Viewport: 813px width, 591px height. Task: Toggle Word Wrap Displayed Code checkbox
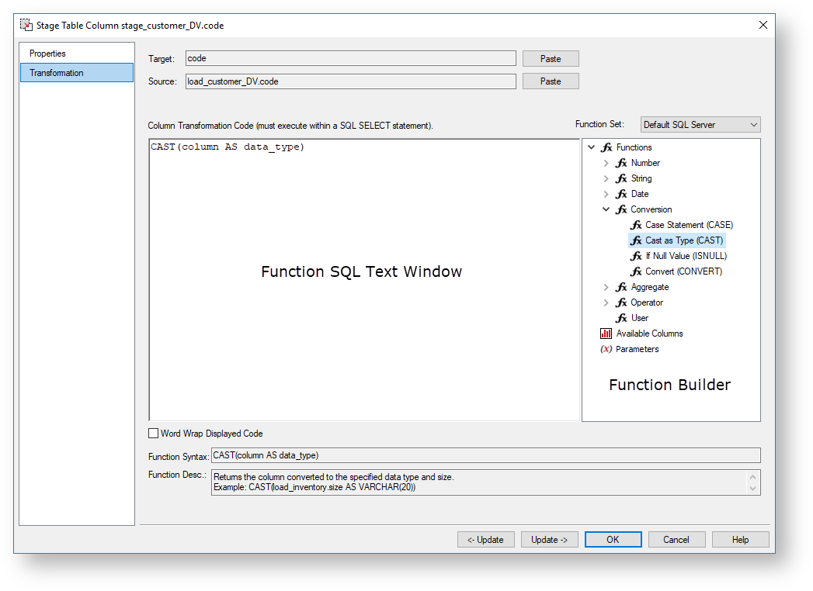tap(154, 433)
